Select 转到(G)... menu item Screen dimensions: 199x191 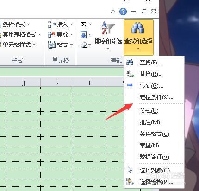tap(154, 85)
